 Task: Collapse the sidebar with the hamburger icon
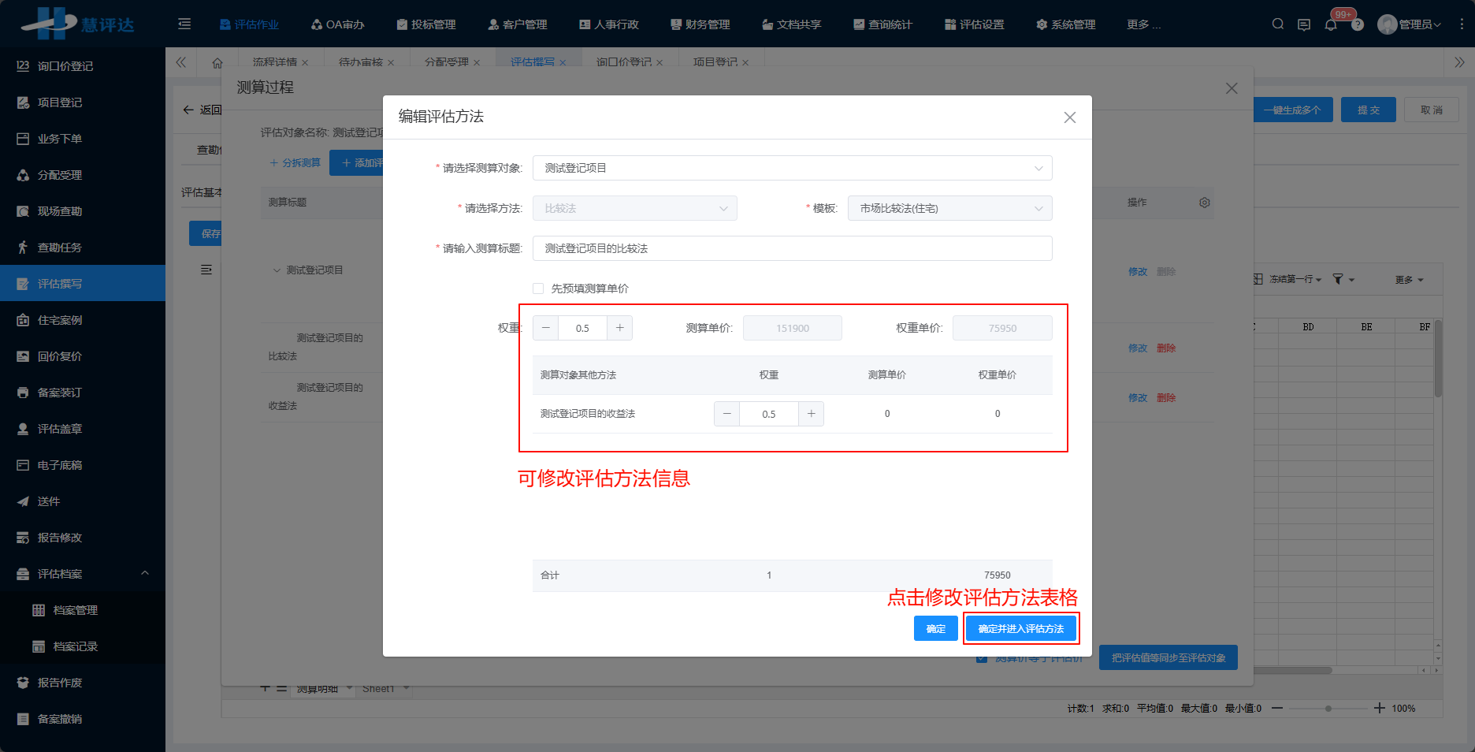[184, 24]
